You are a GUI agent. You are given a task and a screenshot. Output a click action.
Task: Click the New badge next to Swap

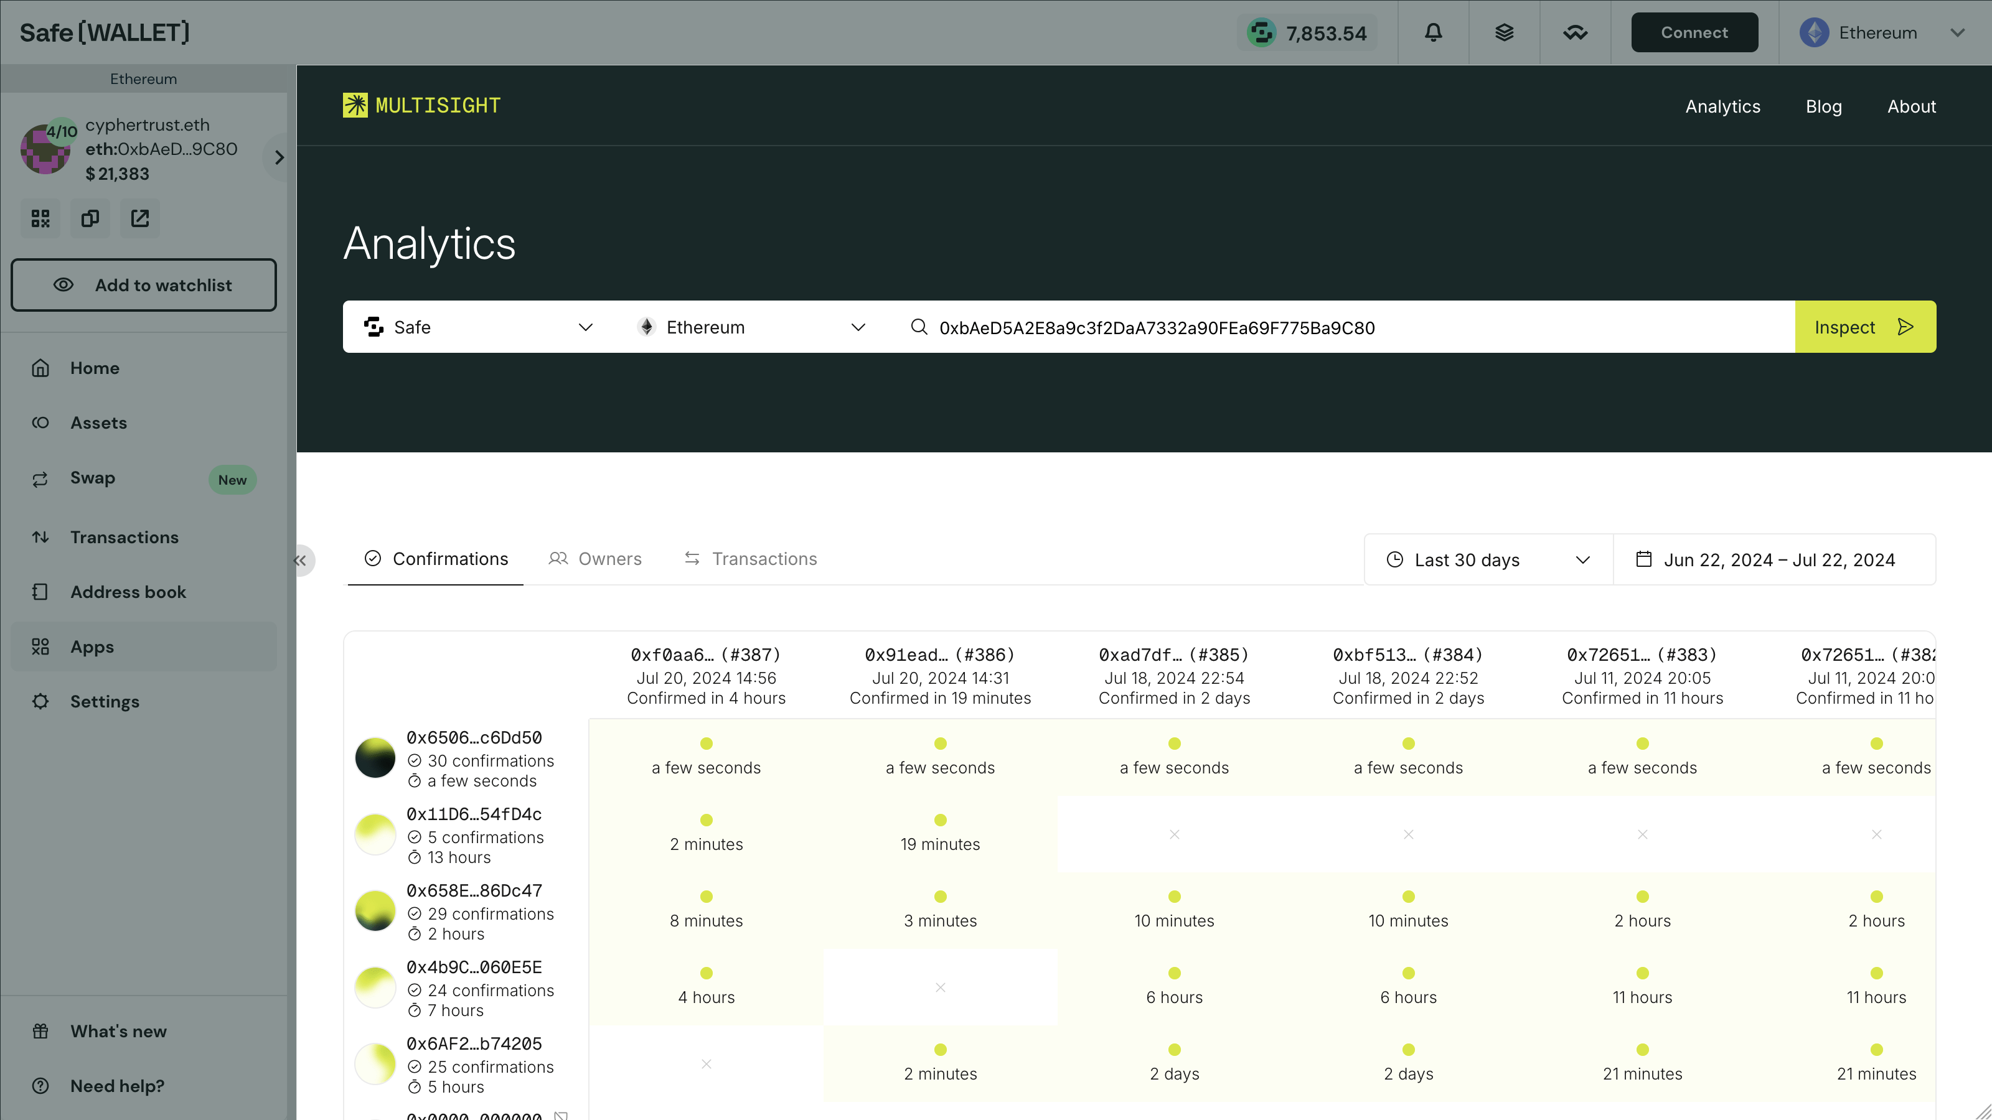click(x=232, y=480)
